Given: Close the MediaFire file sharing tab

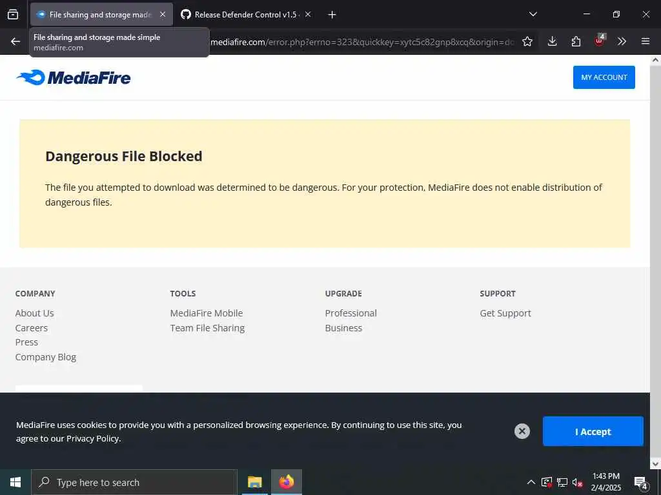Looking at the screenshot, I should click(163, 14).
